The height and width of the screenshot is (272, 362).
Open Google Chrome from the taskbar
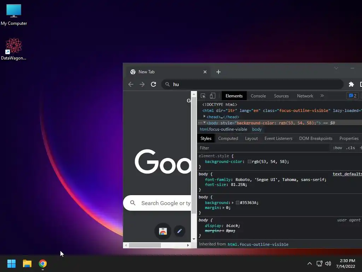[x=43, y=263]
